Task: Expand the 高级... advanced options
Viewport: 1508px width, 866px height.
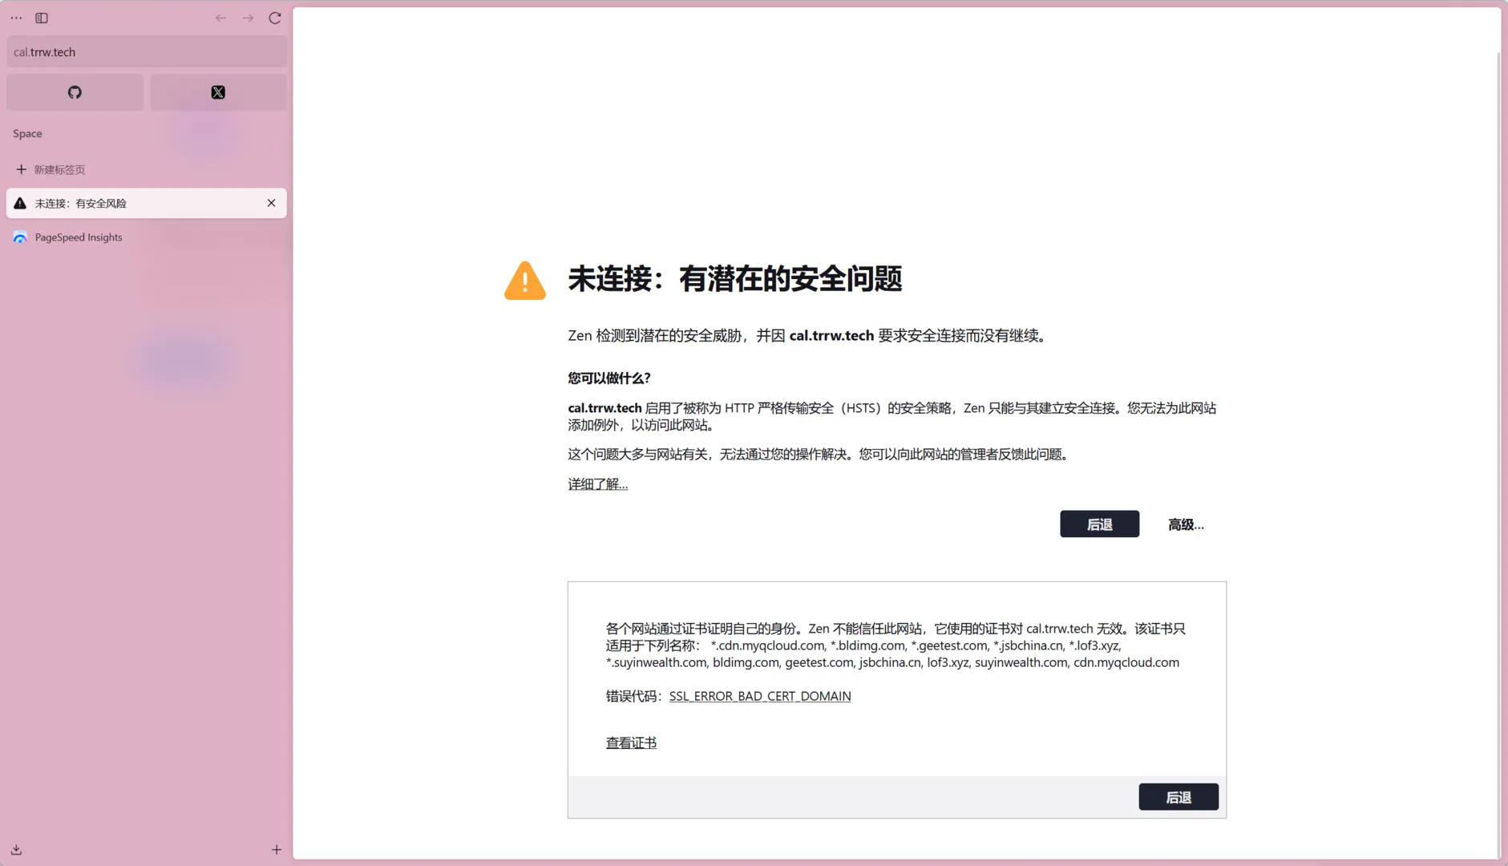Action: coord(1185,524)
